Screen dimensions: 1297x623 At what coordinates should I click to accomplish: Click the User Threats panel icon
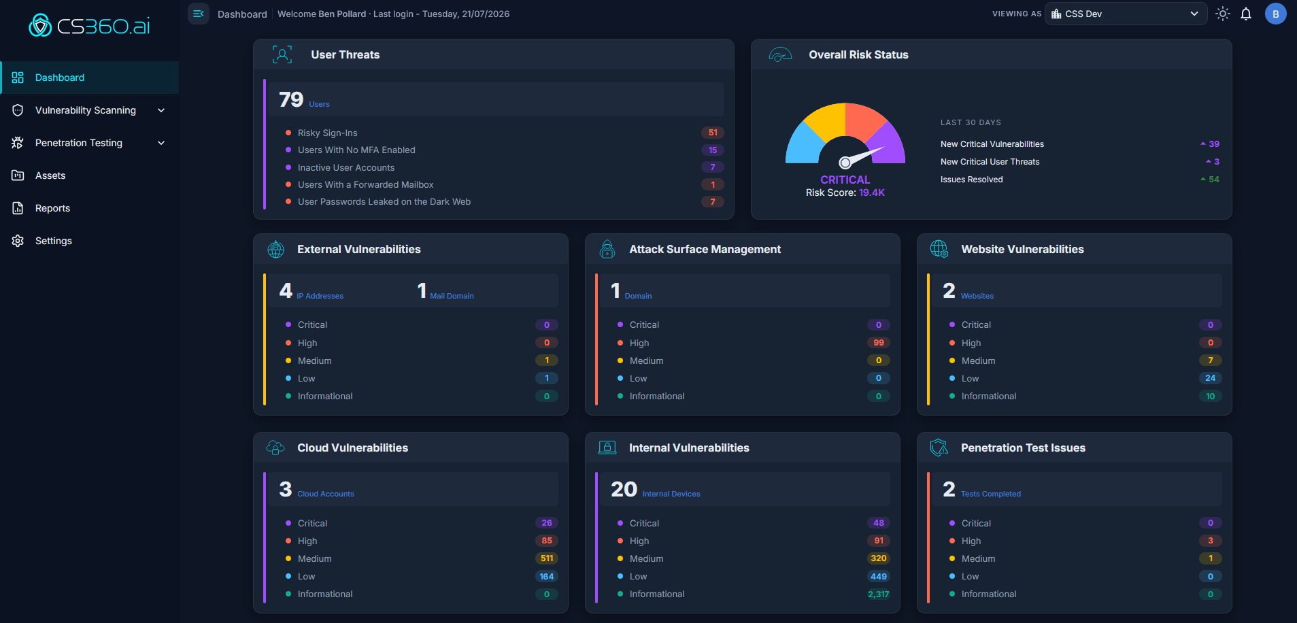click(x=282, y=54)
